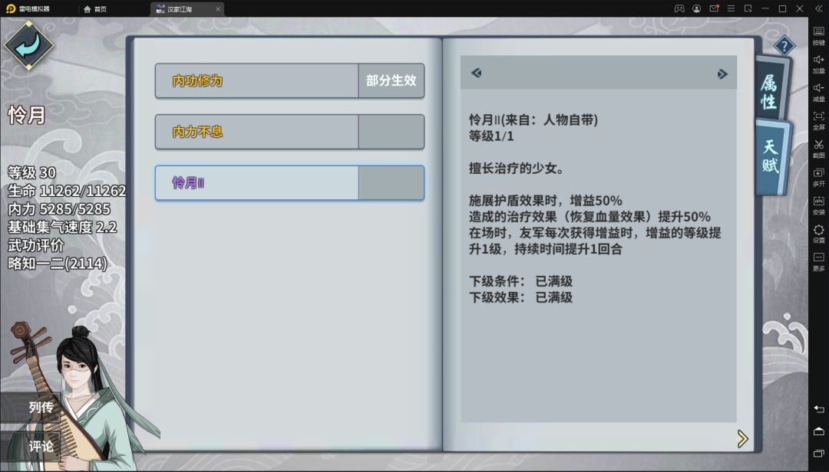Click the Android back icon in sidebar

818,409
